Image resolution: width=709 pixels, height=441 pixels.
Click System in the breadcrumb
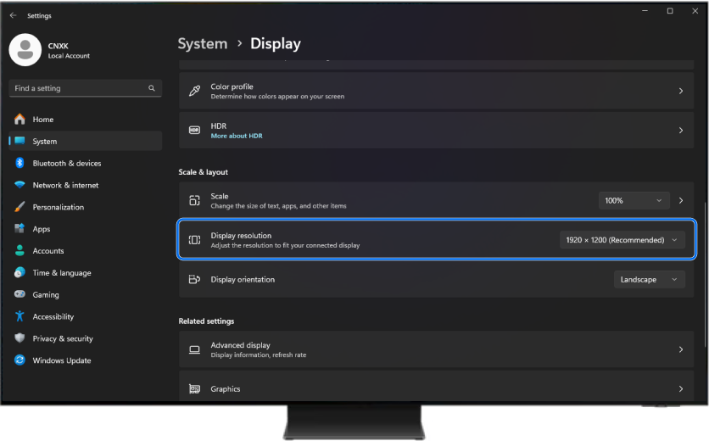point(203,43)
